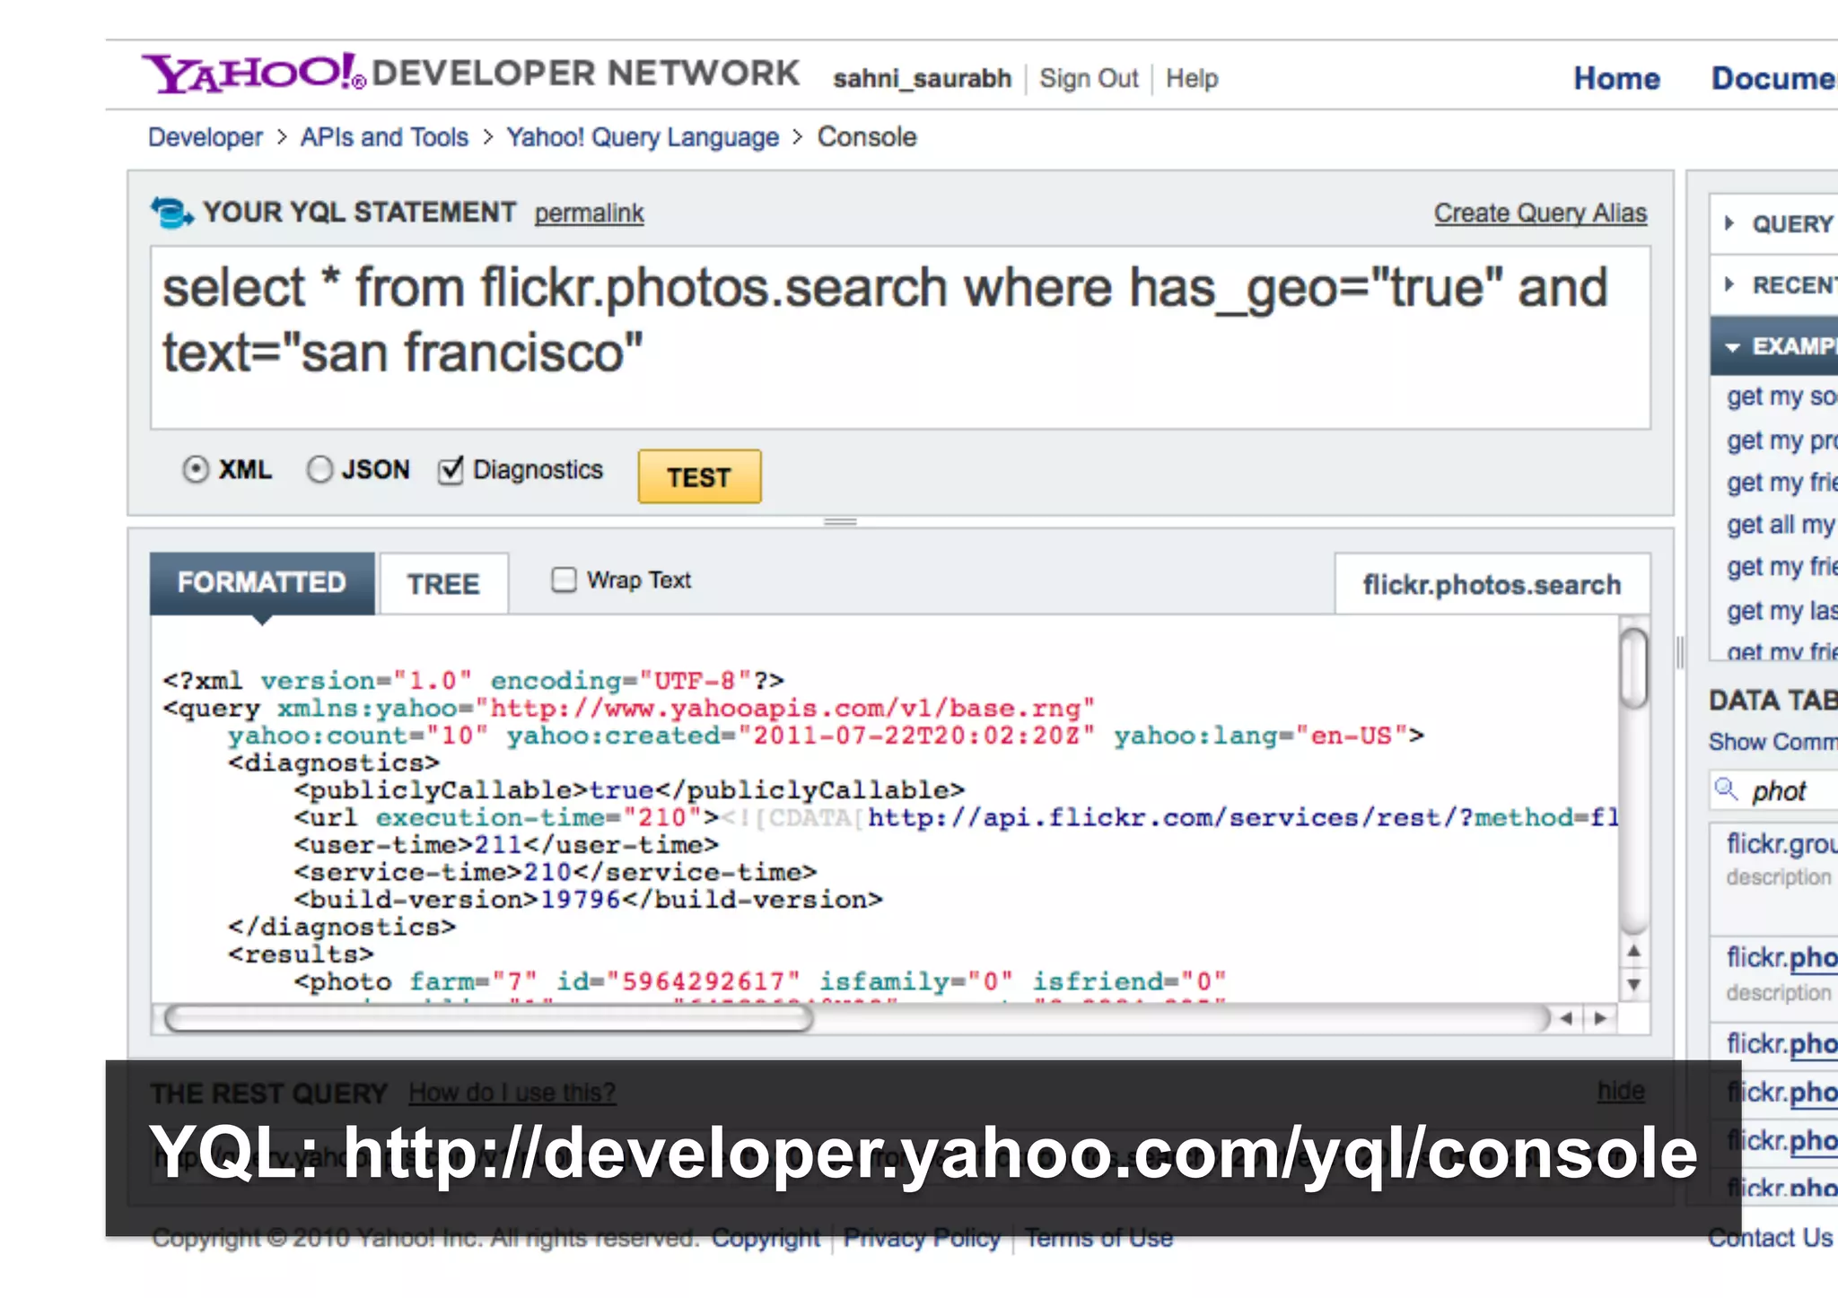The image size is (1838, 1298).
Task: Select the JSON output radio button
Action: coord(319,469)
